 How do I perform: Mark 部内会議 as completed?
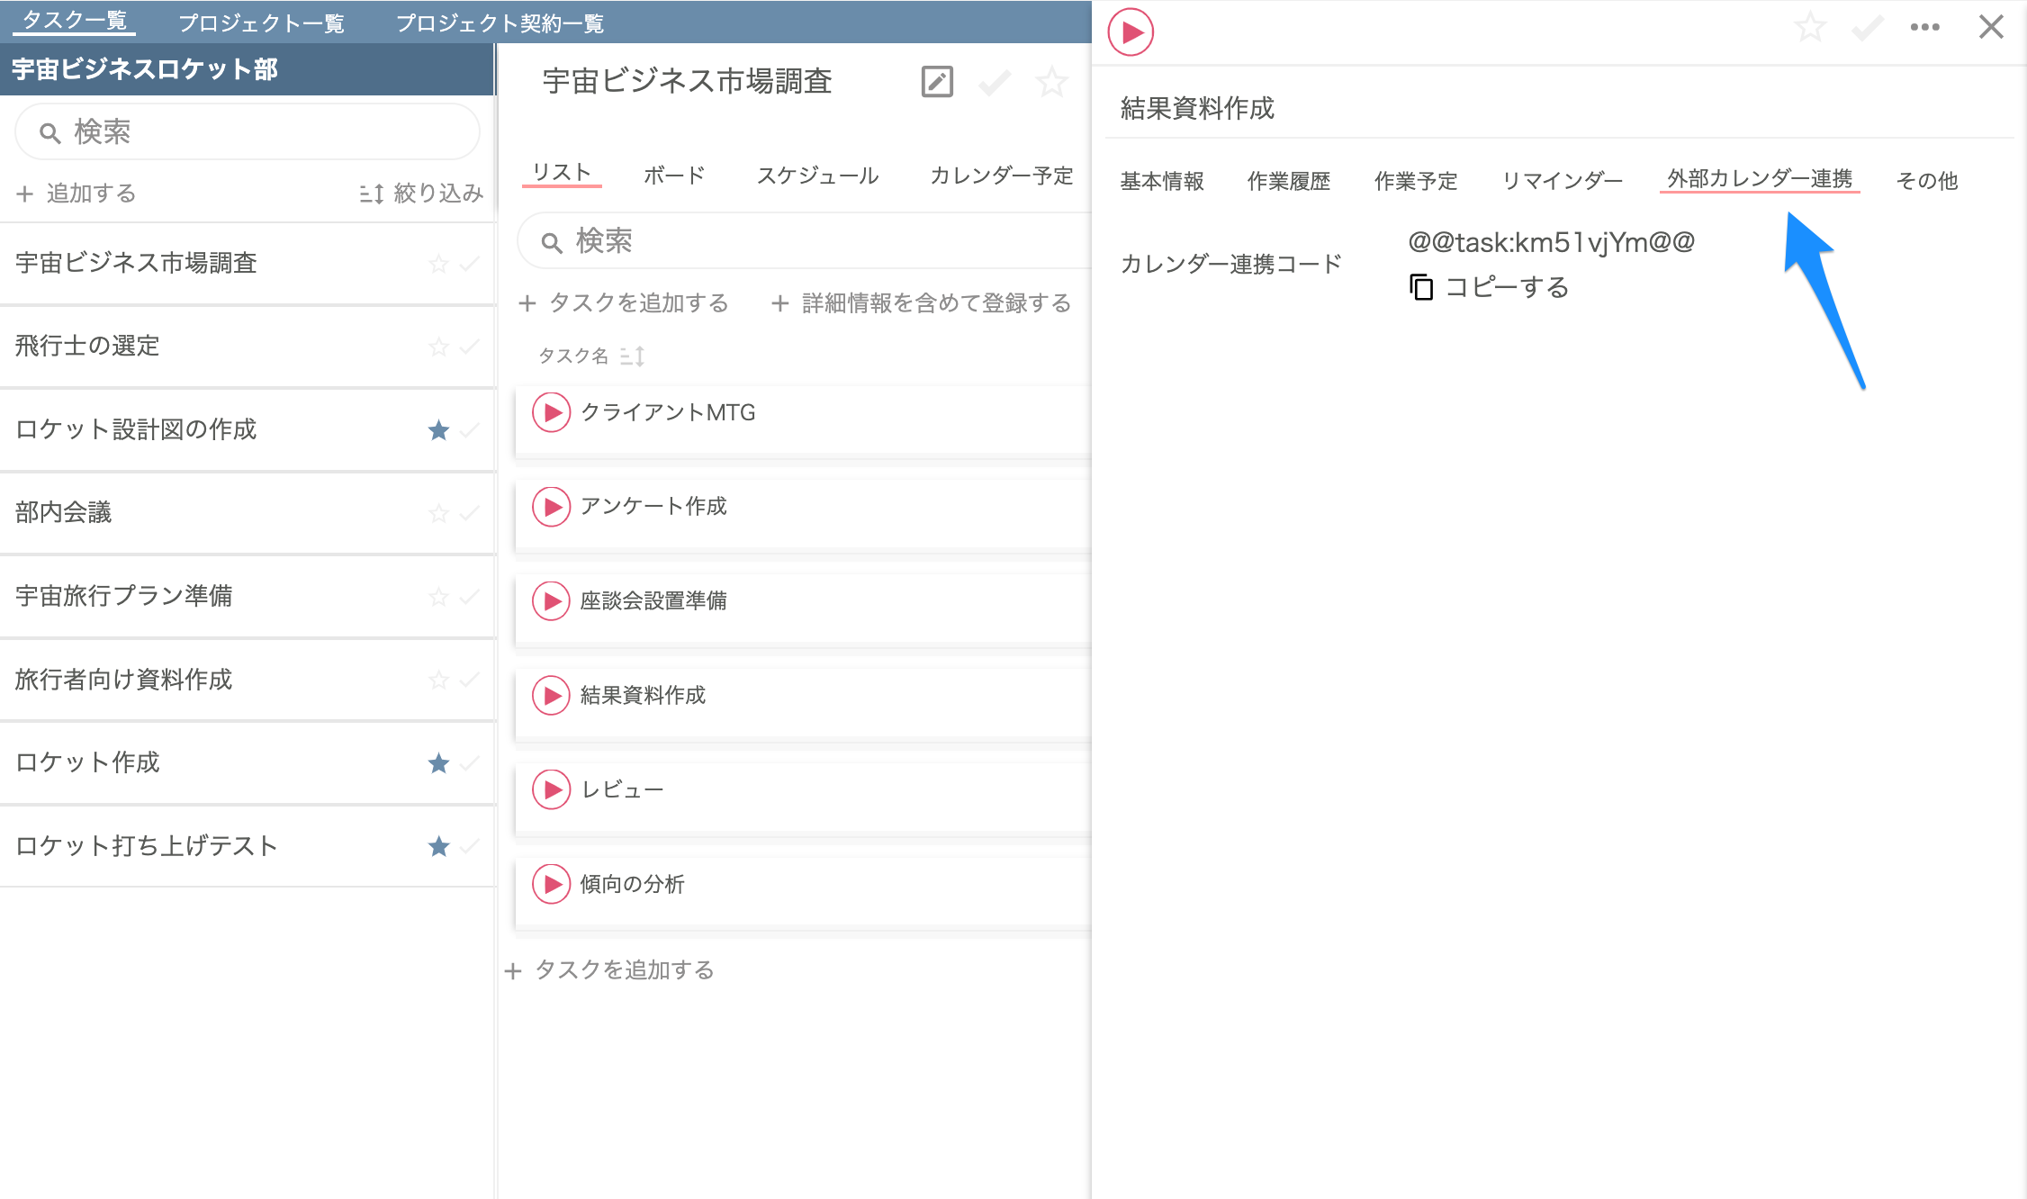tap(469, 513)
